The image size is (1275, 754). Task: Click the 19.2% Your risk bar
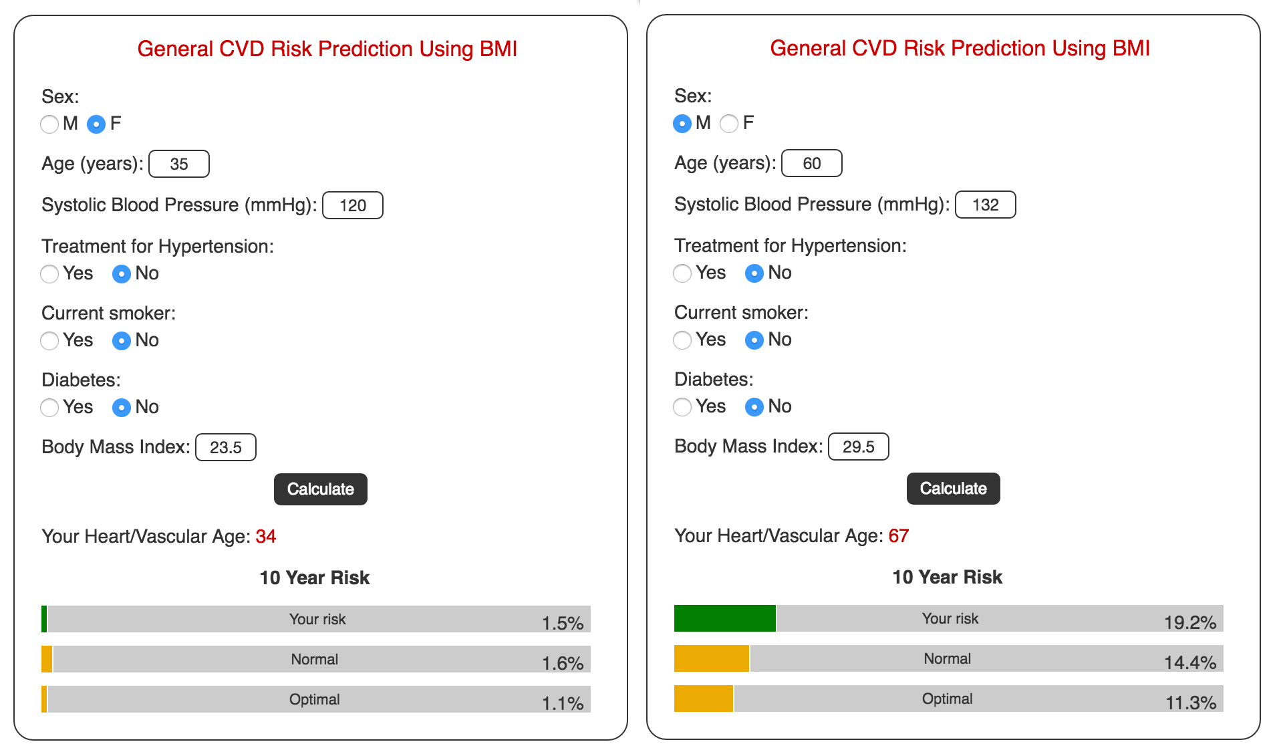[x=948, y=619]
